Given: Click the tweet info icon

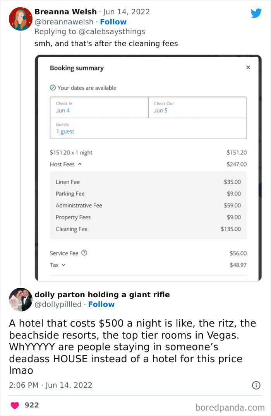Looking at the screenshot, I should (x=257, y=385).
